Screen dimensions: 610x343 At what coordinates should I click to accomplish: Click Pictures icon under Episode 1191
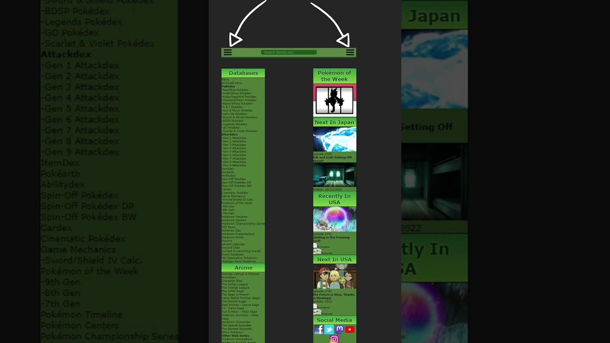[317, 251]
